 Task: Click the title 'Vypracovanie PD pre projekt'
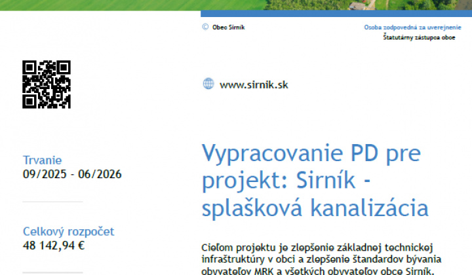tap(315, 181)
